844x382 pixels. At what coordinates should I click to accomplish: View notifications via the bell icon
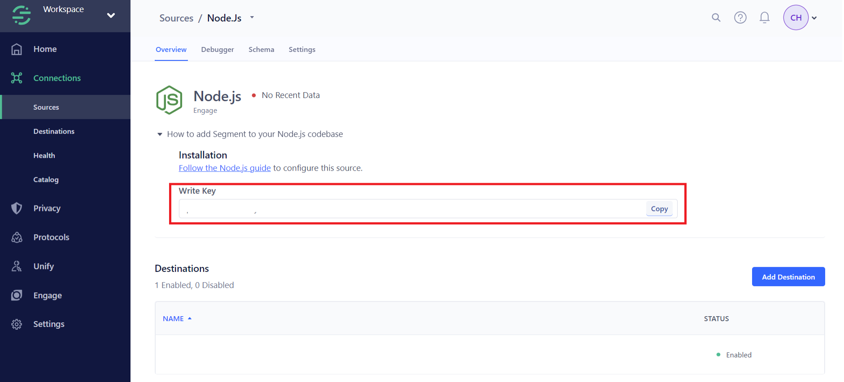pos(765,17)
